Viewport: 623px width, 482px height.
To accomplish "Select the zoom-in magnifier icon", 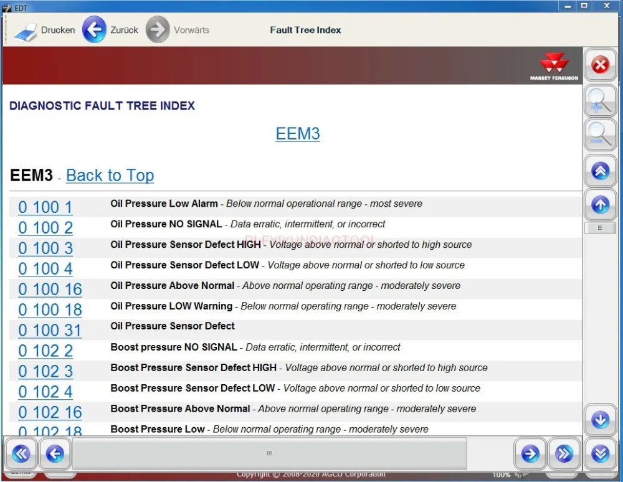I will click(600, 100).
